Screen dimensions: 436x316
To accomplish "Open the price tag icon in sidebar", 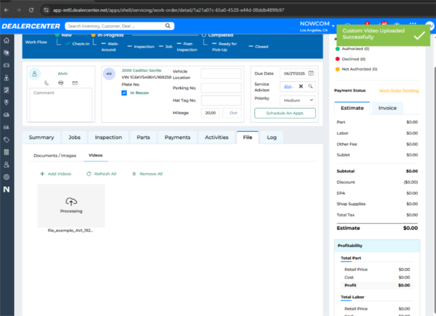I will (6, 140).
